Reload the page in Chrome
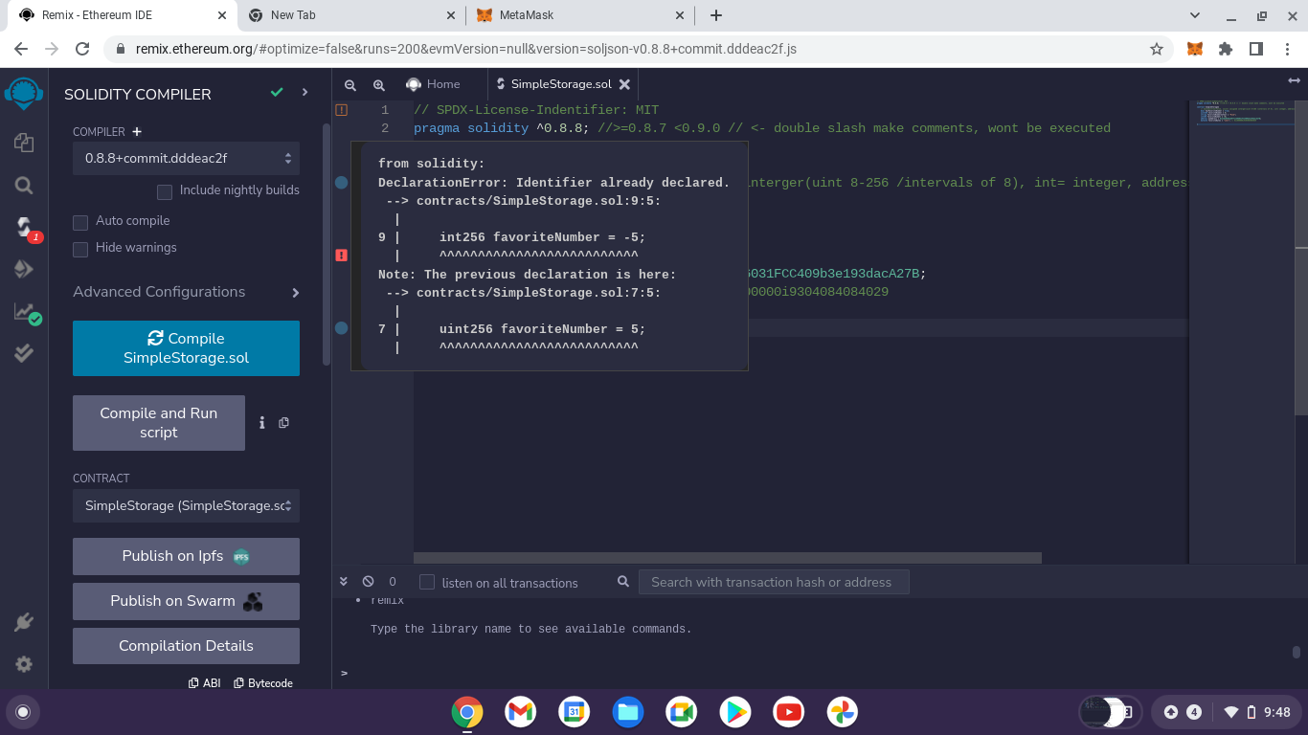This screenshot has height=735, width=1308. pyautogui.click(x=82, y=49)
